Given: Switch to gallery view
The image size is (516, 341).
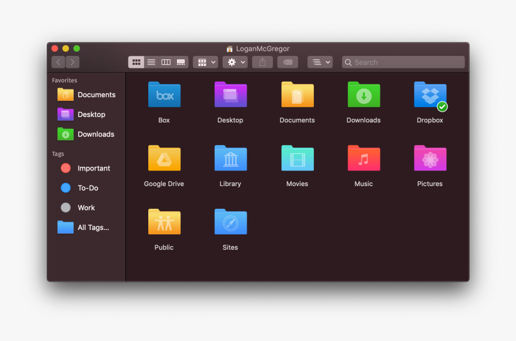Looking at the screenshot, I should pos(181,62).
